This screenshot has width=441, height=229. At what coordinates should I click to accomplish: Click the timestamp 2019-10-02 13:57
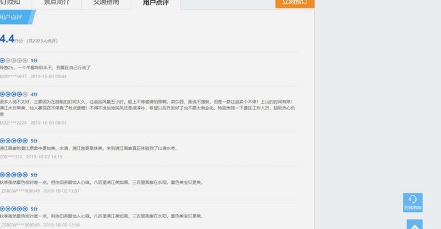click(x=61, y=191)
